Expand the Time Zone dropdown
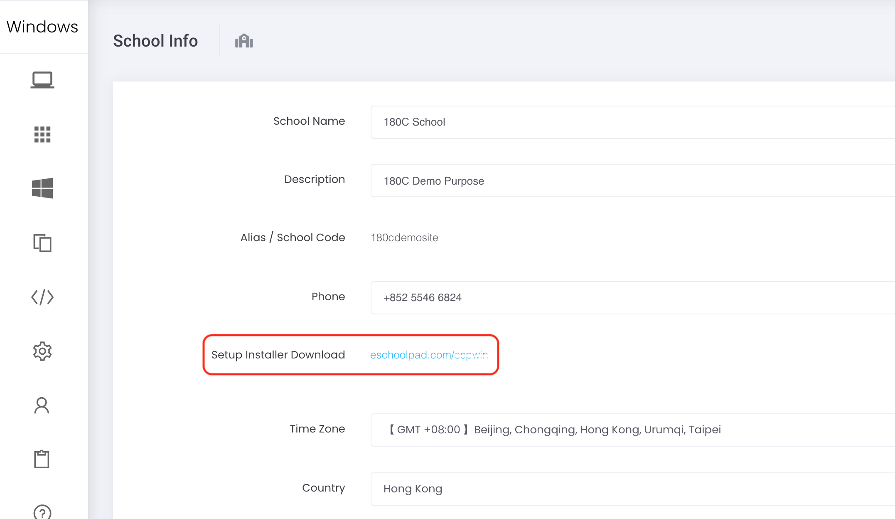This screenshot has height=519, width=895. coord(632,430)
